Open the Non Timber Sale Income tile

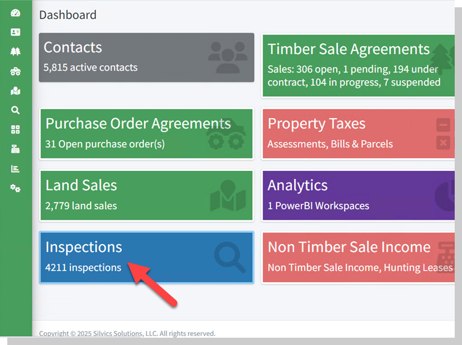pyautogui.click(x=359, y=257)
